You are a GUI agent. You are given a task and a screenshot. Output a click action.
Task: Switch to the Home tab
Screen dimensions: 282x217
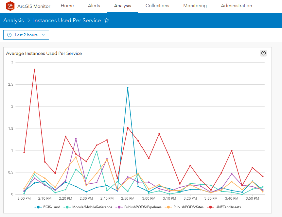[x=67, y=6]
